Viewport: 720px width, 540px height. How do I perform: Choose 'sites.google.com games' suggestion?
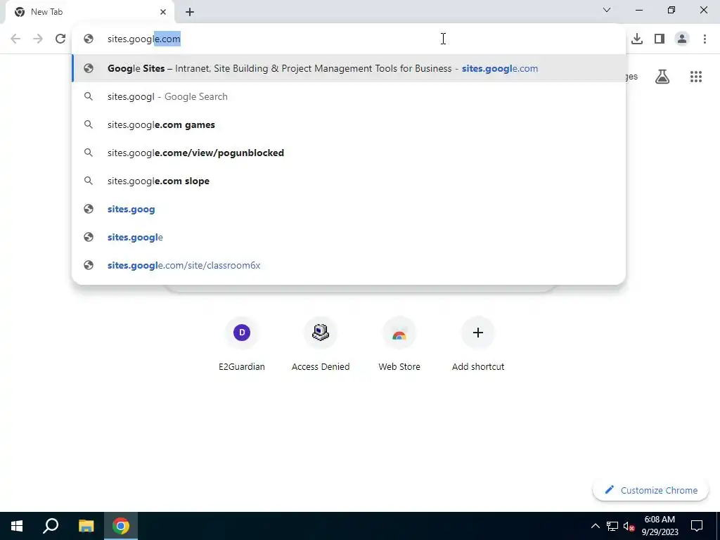[349, 124]
